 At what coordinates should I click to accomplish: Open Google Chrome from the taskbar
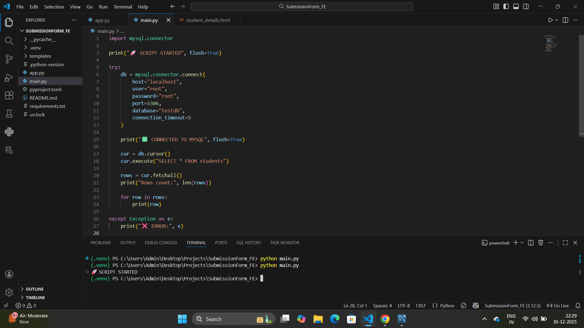pyautogui.click(x=385, y=319)
